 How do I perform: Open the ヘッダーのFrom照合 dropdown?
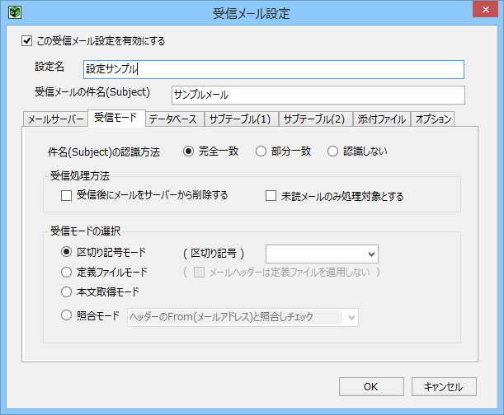click(243, 318)
